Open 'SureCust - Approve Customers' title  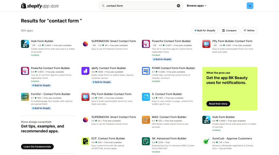(232, 138)
